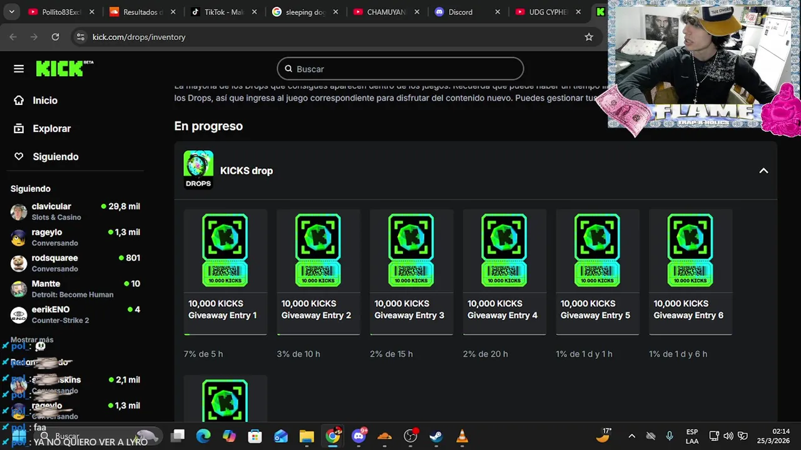
Task: Go back in browser history
Action: (14, 37)
